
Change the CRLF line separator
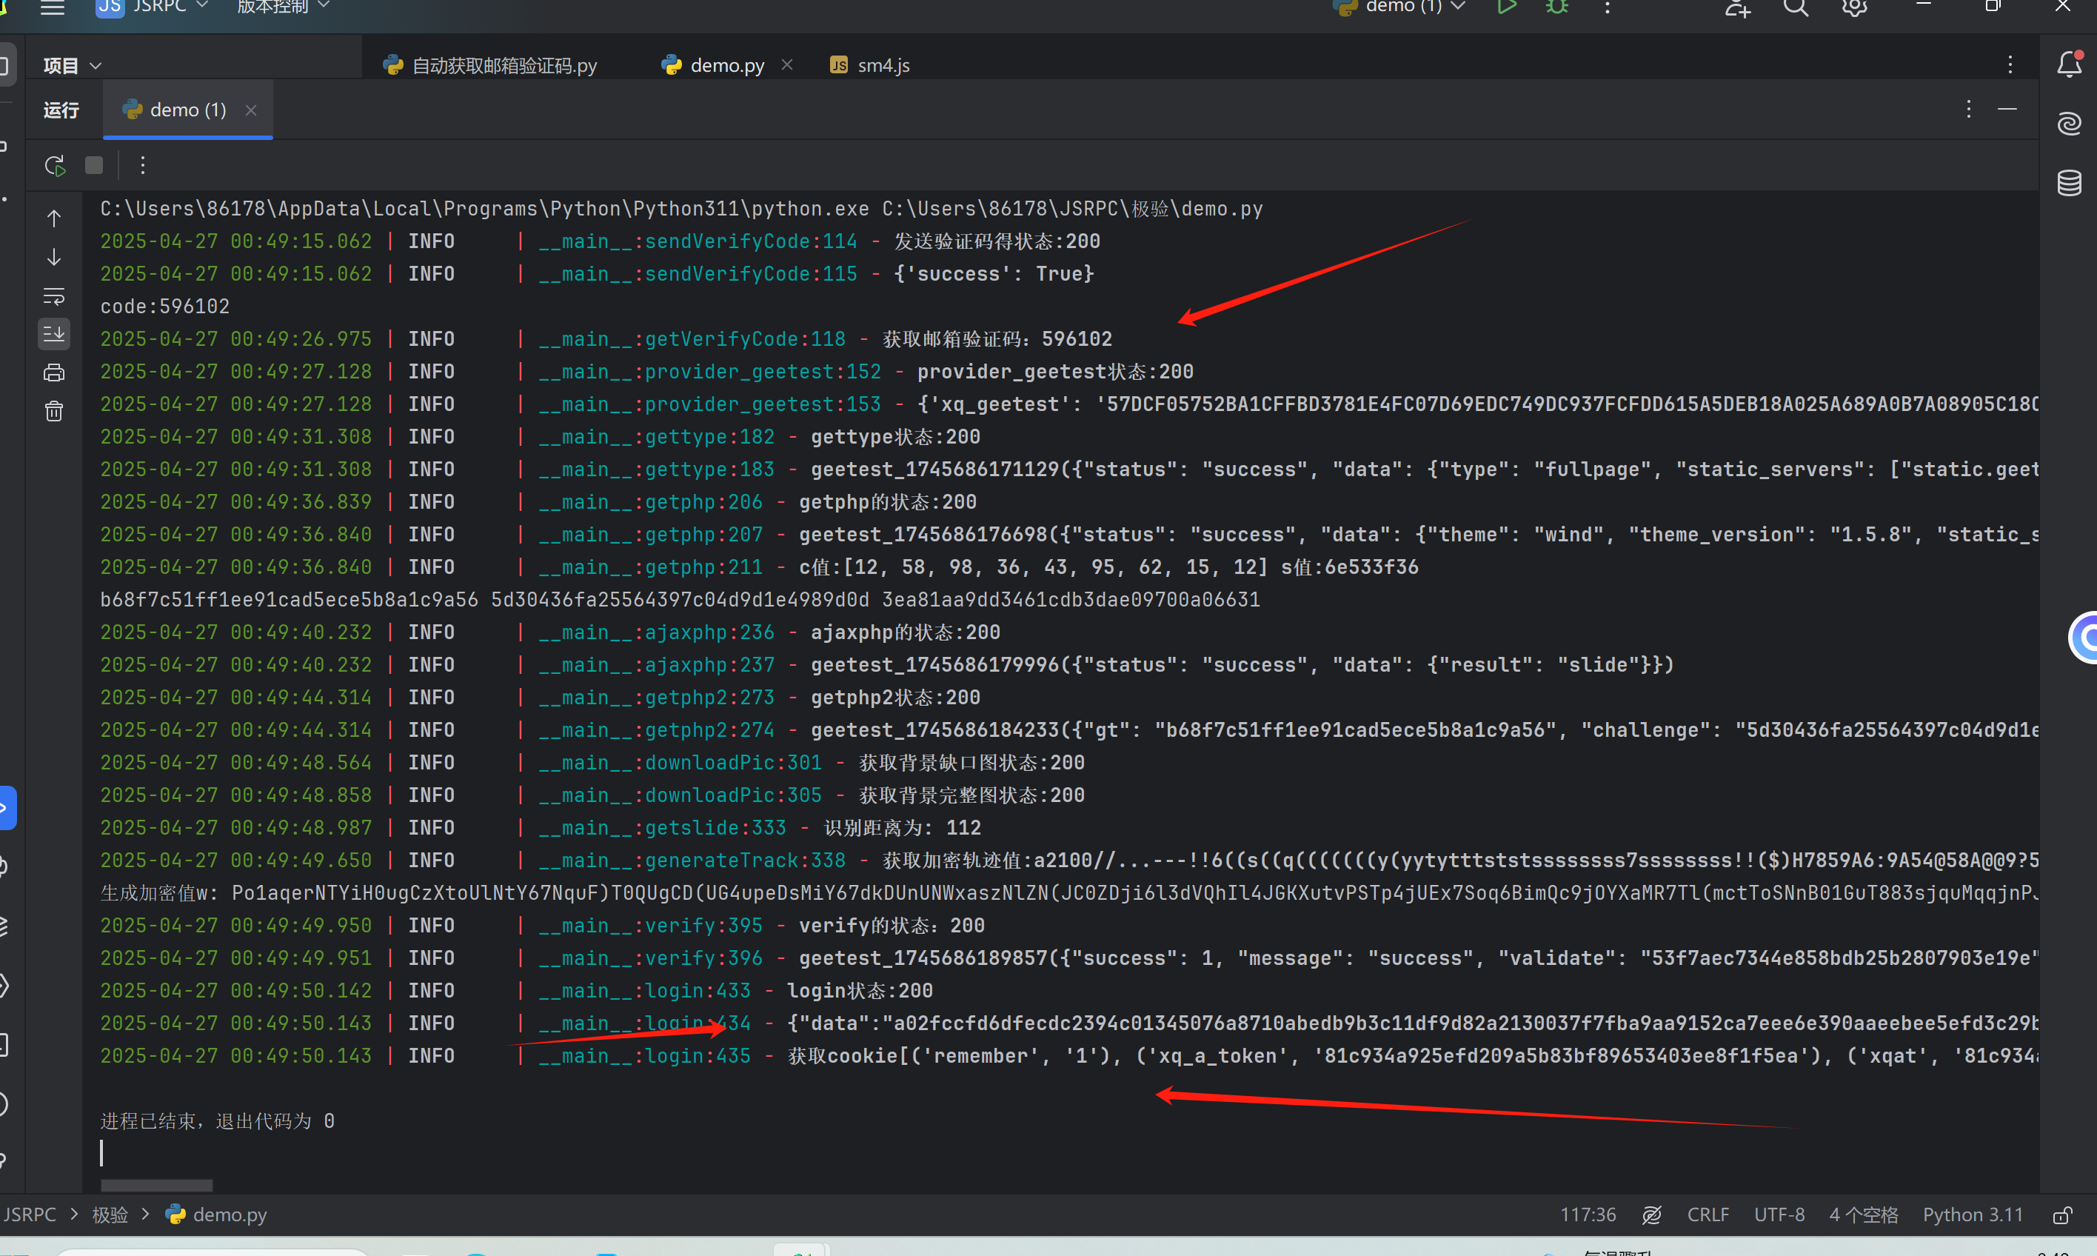coord(1707,1215)
